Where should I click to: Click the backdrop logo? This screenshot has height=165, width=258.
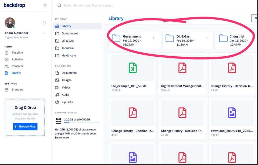pos(15,5)
